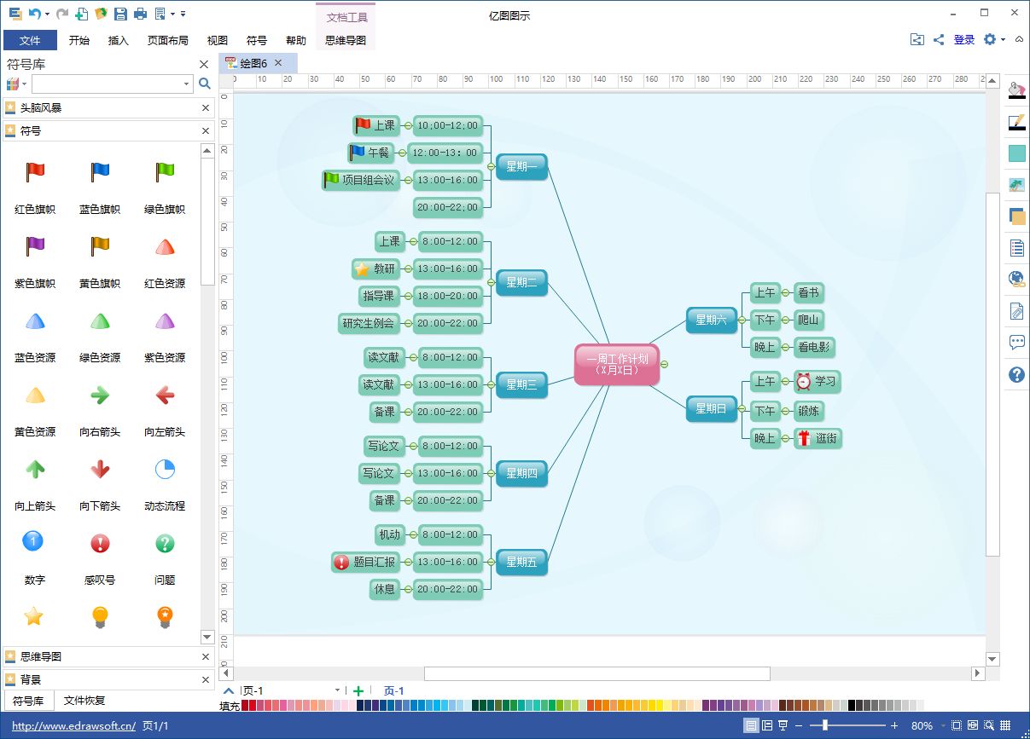The height and width of the screenshot is (739, 1030).
Task: Collapse the central 一周工作计划 node toggle
Action: pyautogui.click(x=664, y=364)
